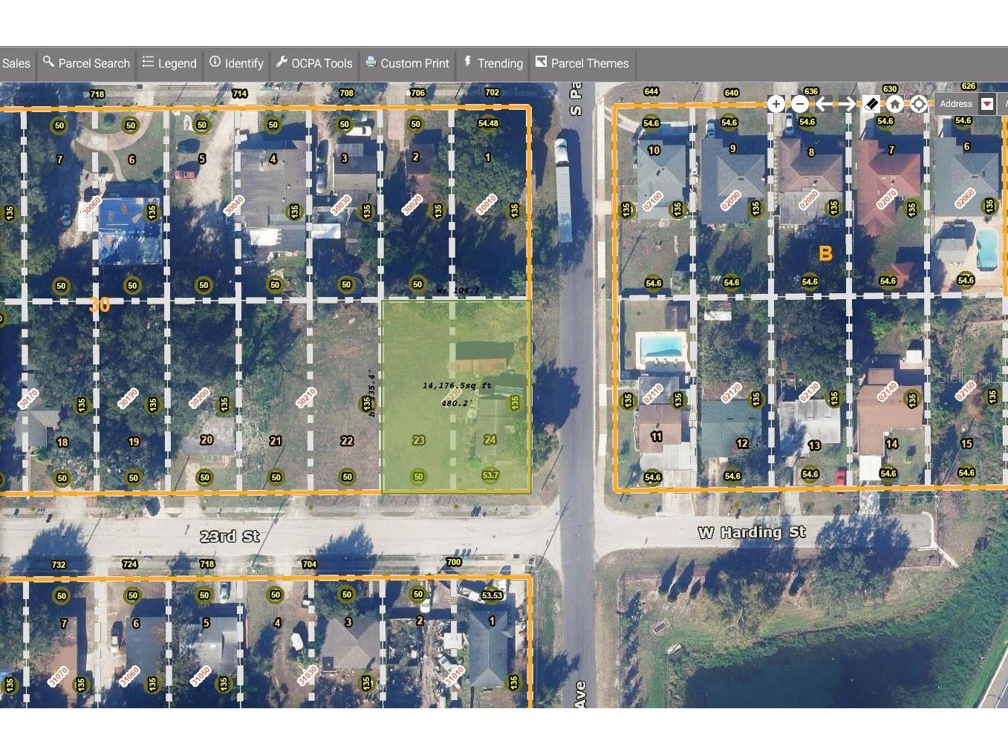Click the highlighted green parcel lot 23
Viewport: 1008px width, 755px height.
[419, 439]
